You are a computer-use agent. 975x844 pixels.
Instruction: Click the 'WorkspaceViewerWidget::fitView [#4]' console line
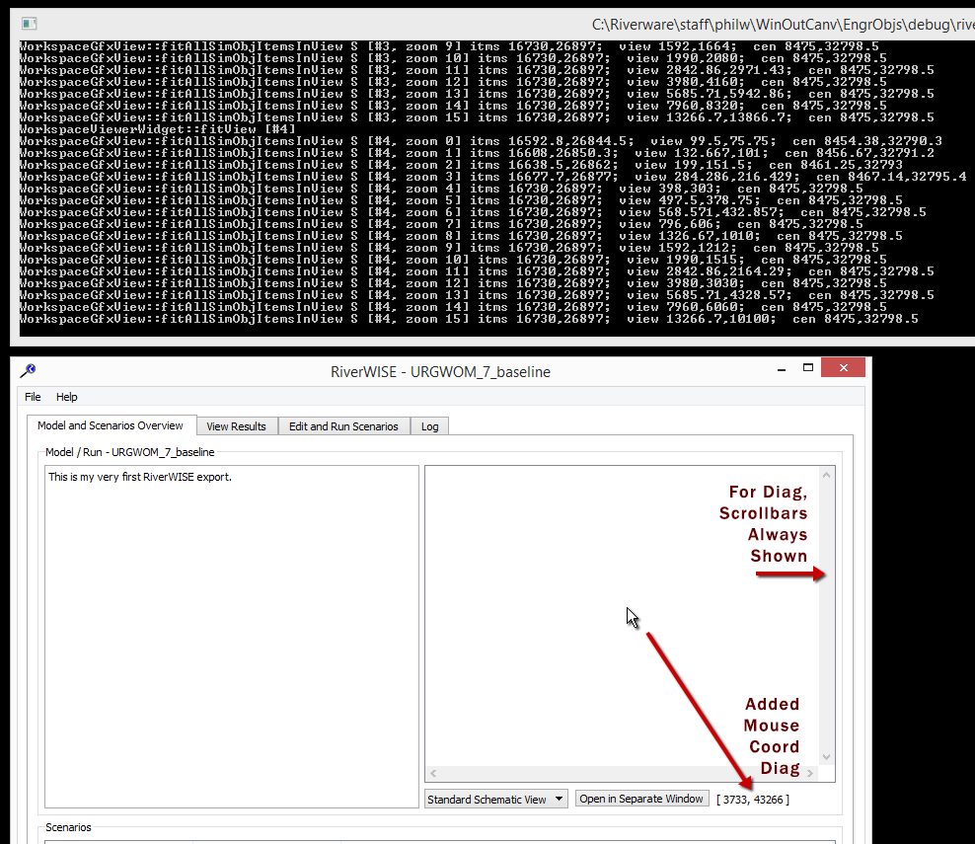158,129
